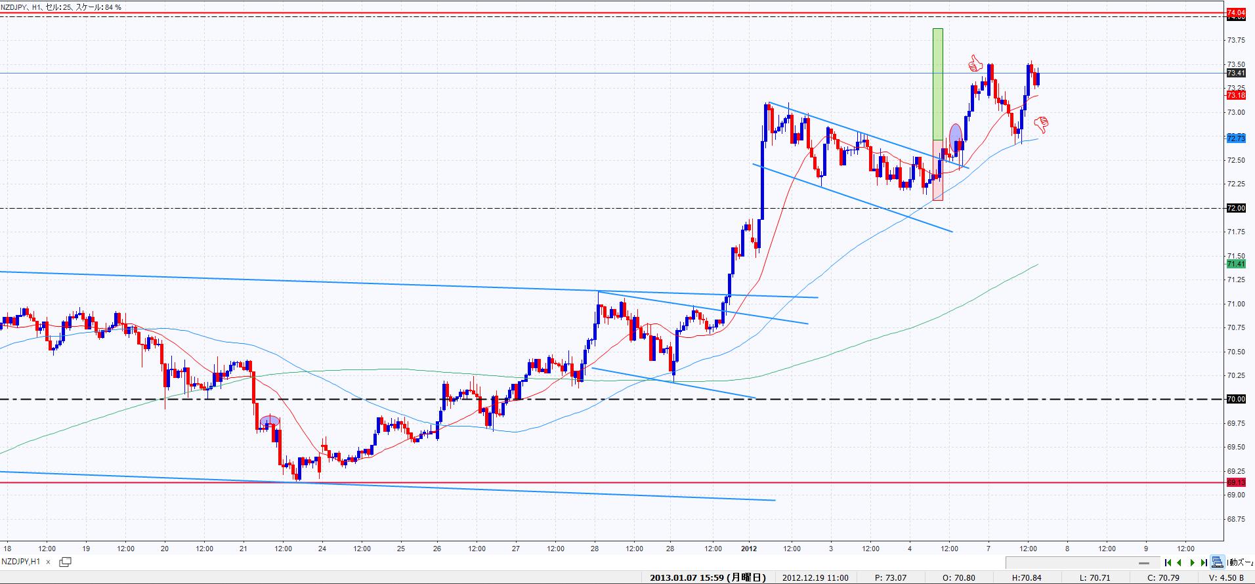This screenshot has width=1255, height=584.
Task: Click the 73.41 current price label
Action: pos(1236,73)
